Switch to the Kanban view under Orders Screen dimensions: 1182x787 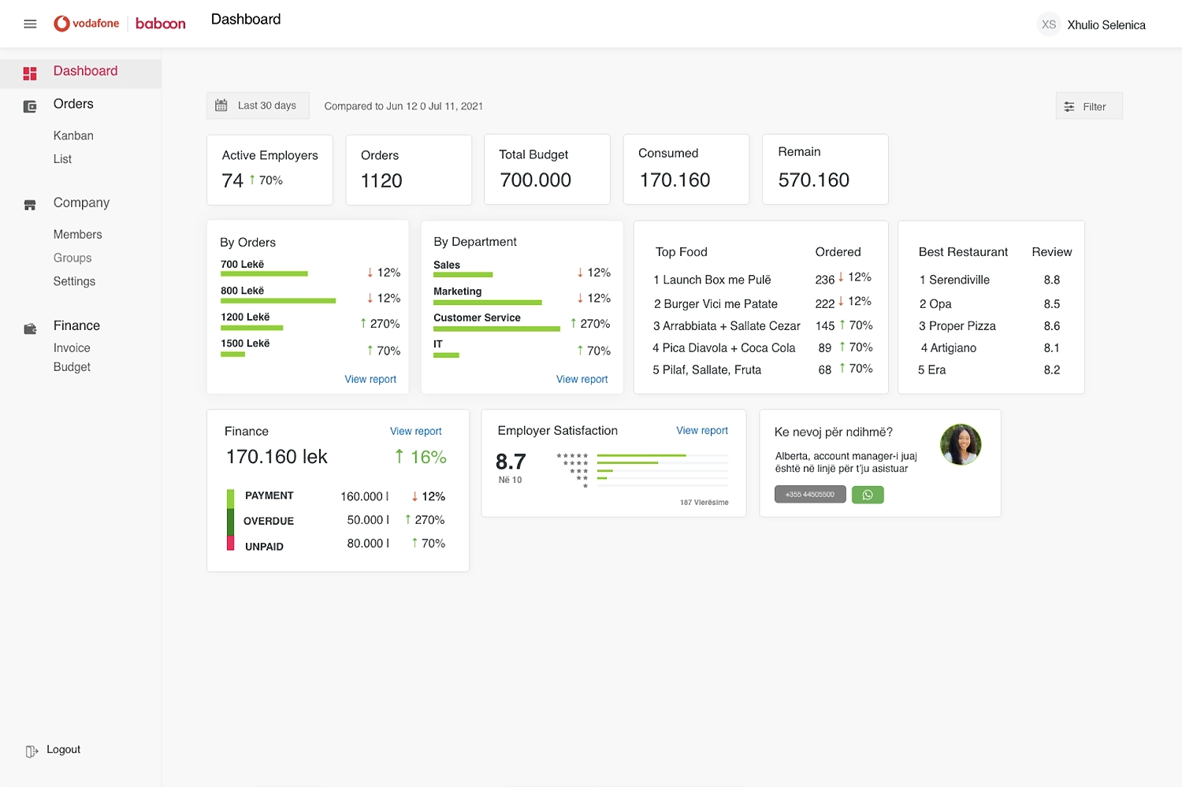pyautogui.click(x=73, y=135)
